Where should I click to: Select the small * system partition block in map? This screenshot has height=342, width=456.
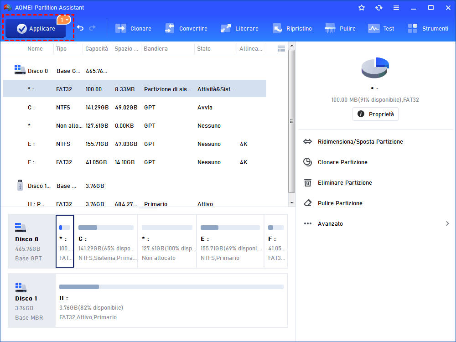pos(65,241)
